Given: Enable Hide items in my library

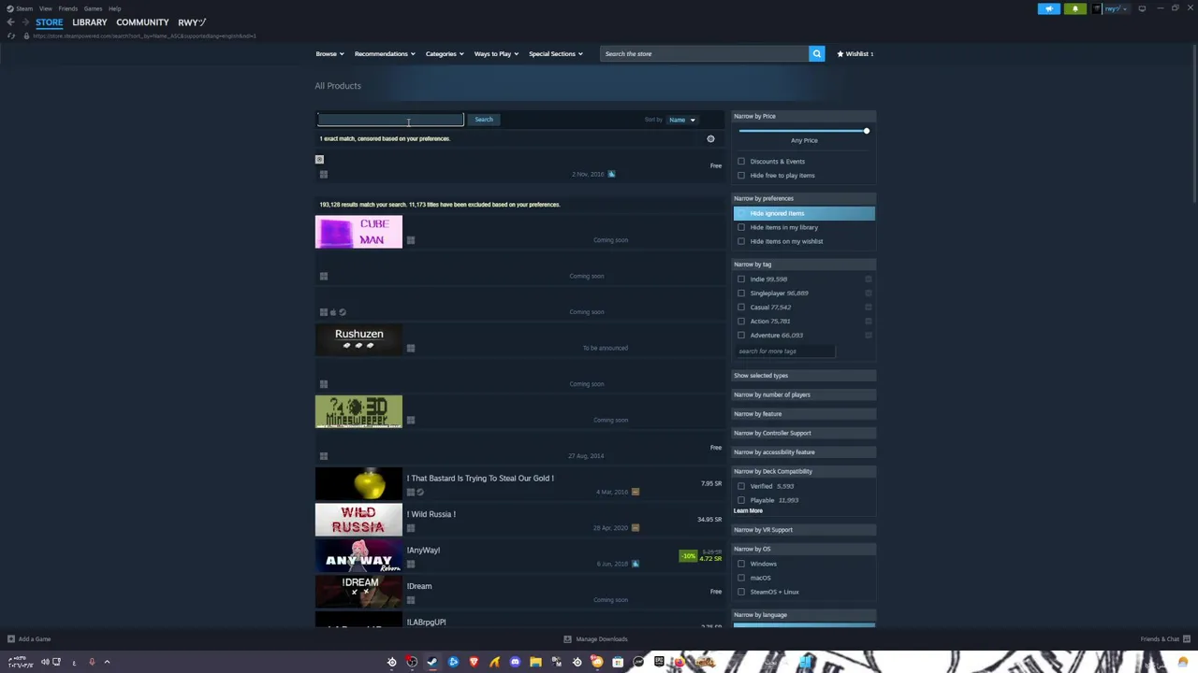Looking at the screenshot, I should tap(741, 227).
